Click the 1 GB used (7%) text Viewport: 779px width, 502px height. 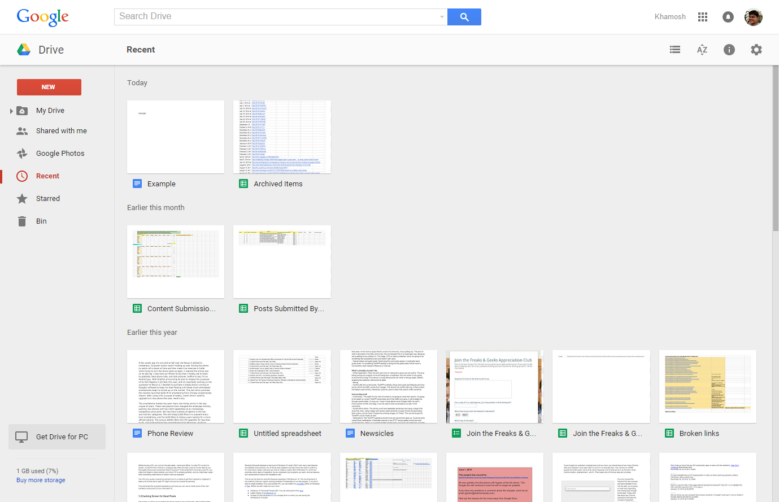[37, 471]
